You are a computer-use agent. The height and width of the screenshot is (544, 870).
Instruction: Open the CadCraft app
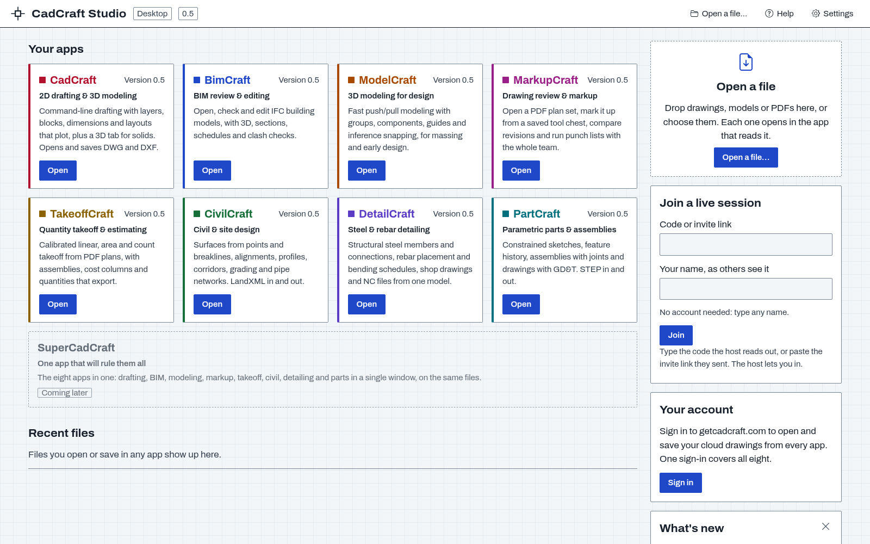(x=58, y=170)
